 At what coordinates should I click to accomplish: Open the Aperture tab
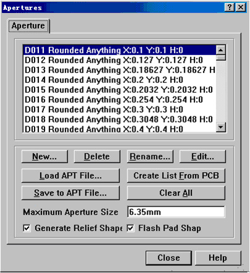(x=28, y=26)
